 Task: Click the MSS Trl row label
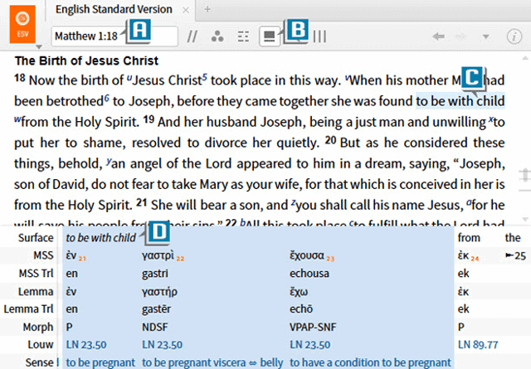(37, 273)
